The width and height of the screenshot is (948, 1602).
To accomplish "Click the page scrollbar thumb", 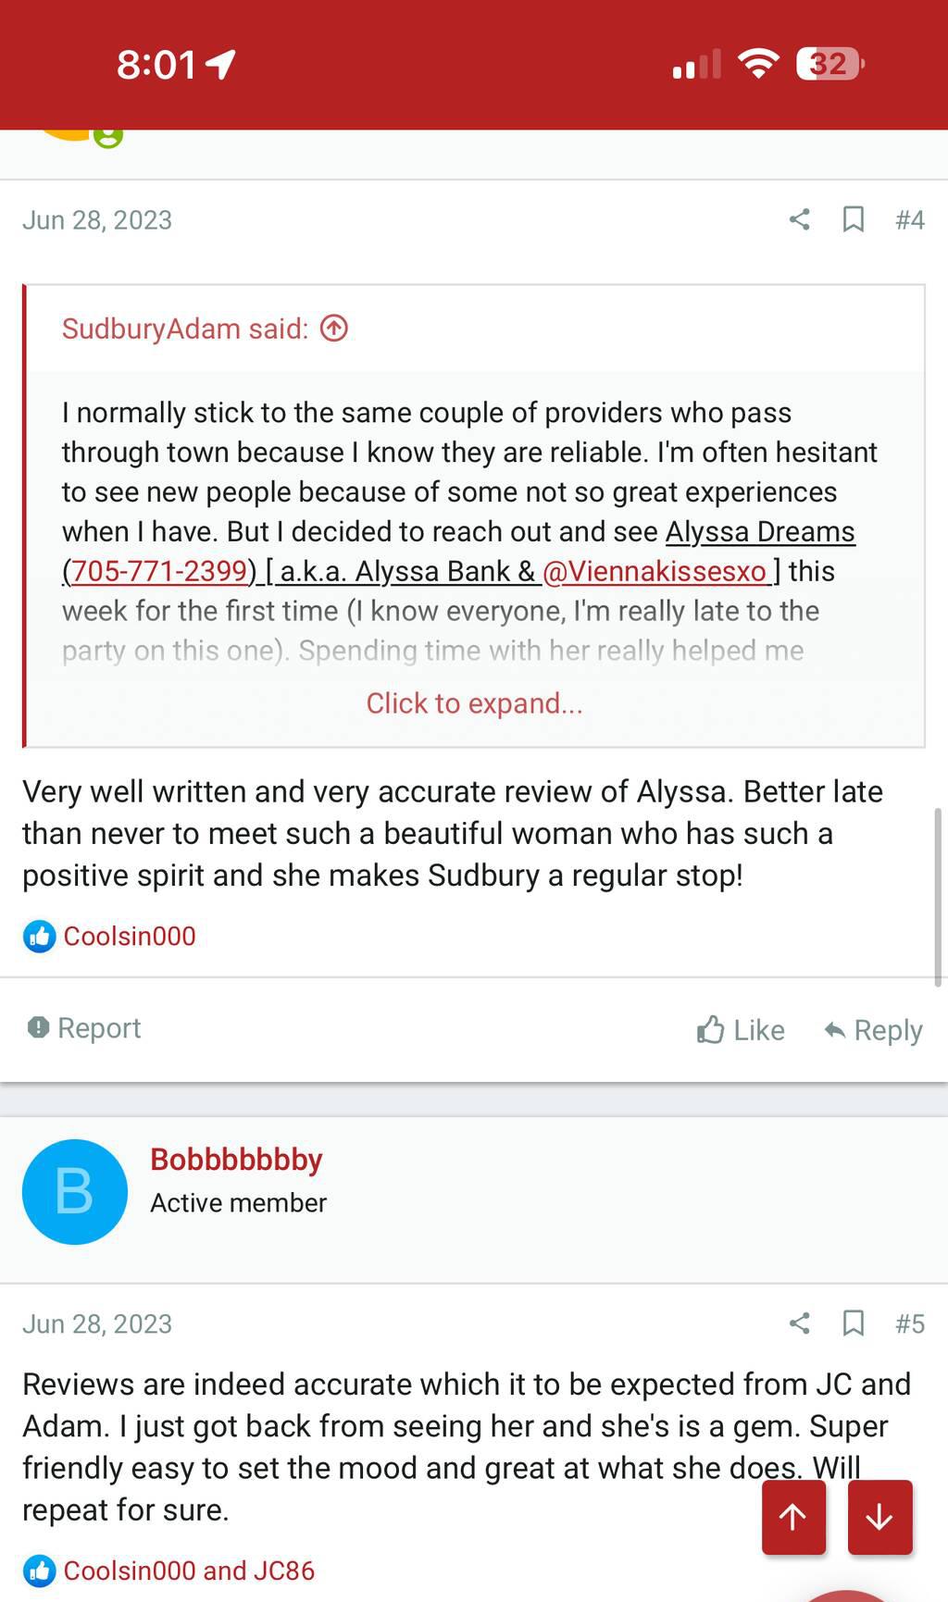I will tap(937, 896).
